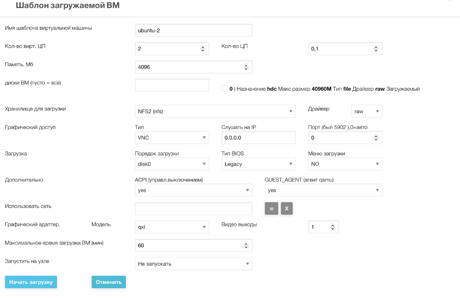Open the VNC graphic access type dropdown
The height and width of the screenshot is (298, 460).
(172, 138)
